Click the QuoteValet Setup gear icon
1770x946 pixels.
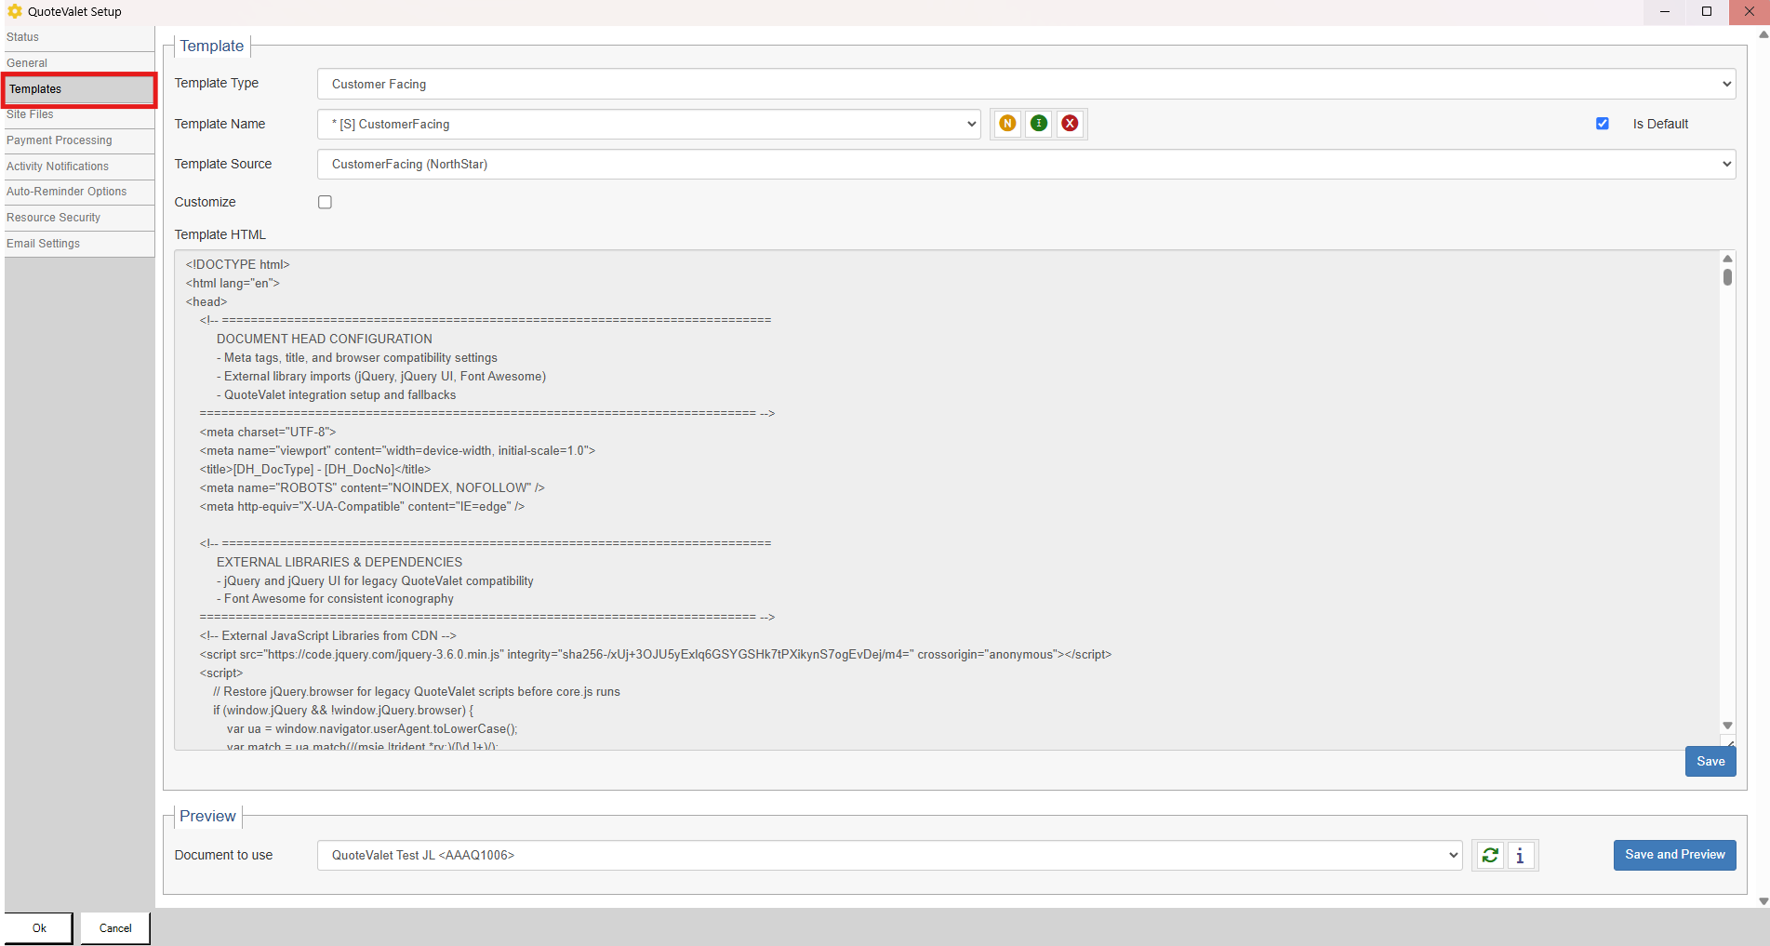(x=15, y=11)
